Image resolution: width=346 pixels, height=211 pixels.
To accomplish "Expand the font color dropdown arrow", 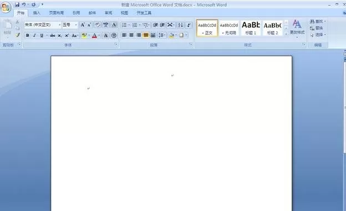I will pyautogui.click(x=99, y=36).
